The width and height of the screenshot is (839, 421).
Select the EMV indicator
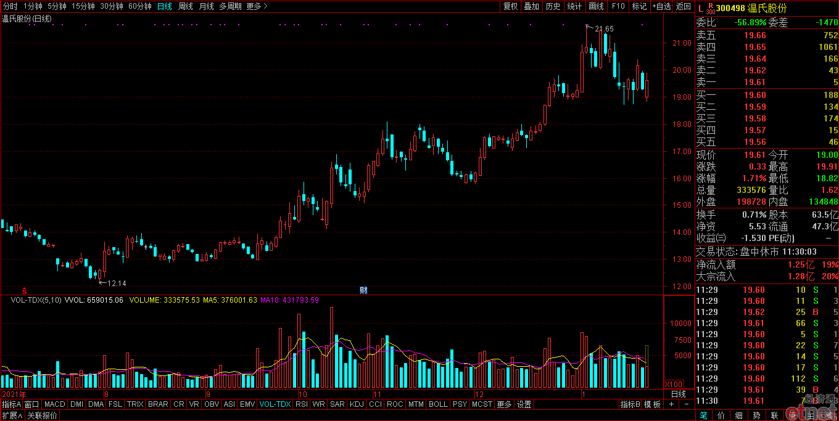pyautogui.click(x=247, y=404)
